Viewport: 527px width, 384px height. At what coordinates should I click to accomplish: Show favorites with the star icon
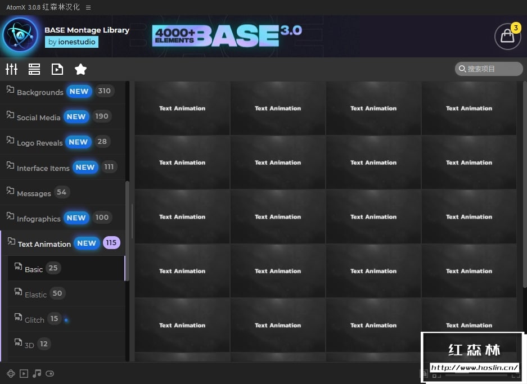click(80, 69)
